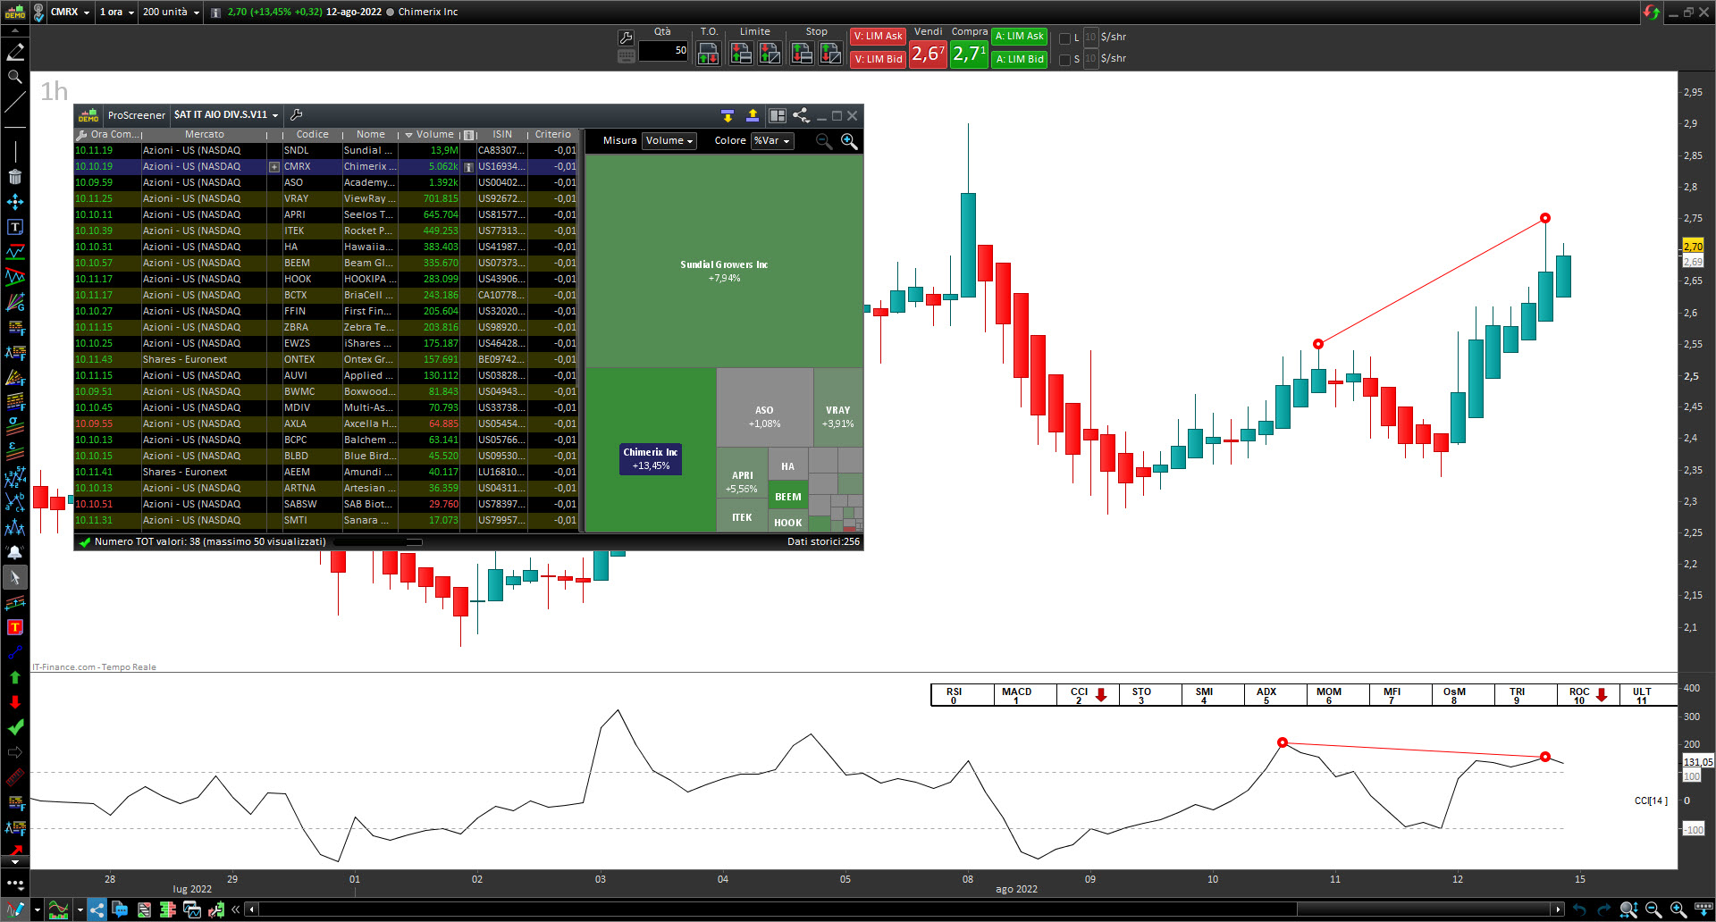Screen dimensions: 1716x922
Task: Click the green up arrow marker tool
Action: [15, 677]
